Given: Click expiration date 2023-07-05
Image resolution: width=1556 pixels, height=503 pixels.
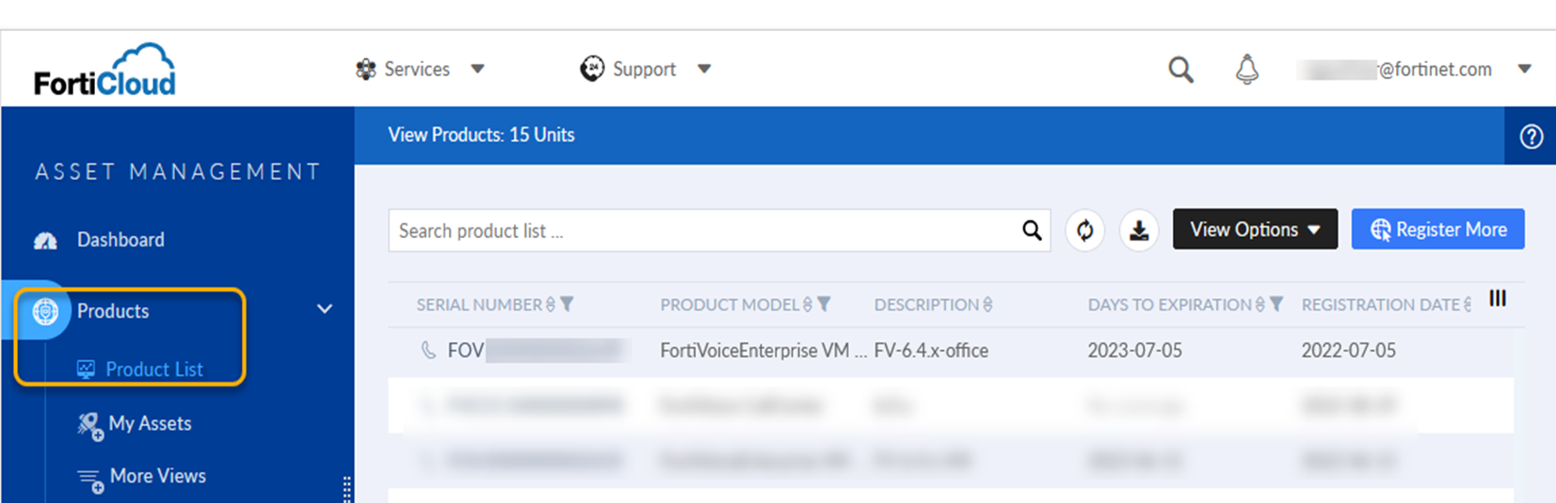Looking at the screenshot, I should tap(1134, 351).
